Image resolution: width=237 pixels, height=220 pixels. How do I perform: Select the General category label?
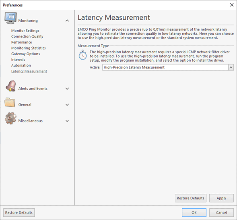[25, 104]
